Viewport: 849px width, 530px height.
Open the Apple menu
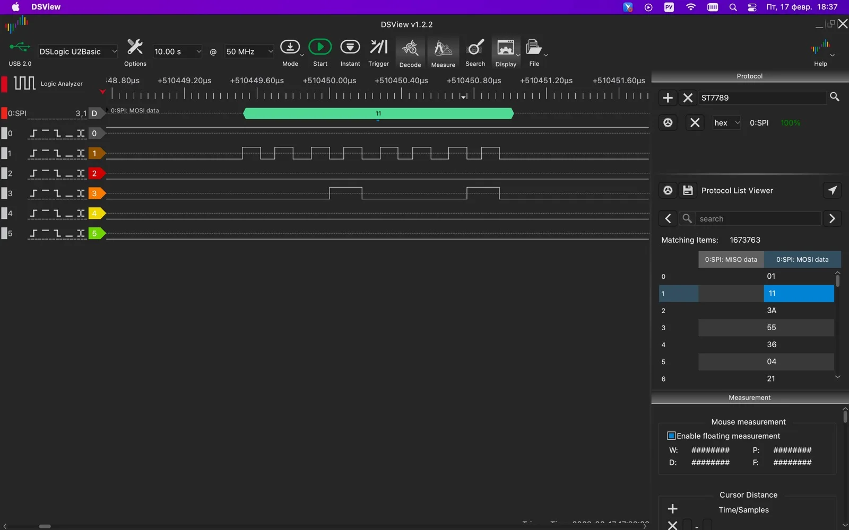[15, 7]
